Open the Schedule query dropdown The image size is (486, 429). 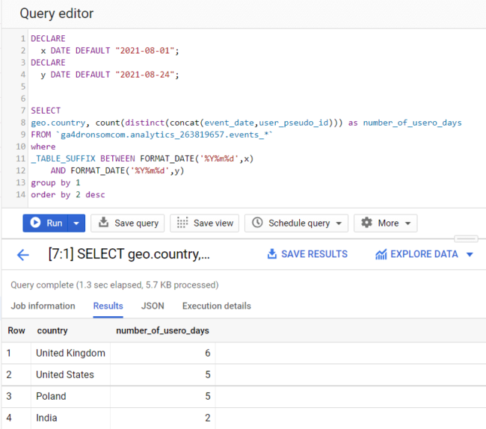click(x=296, y=223)
